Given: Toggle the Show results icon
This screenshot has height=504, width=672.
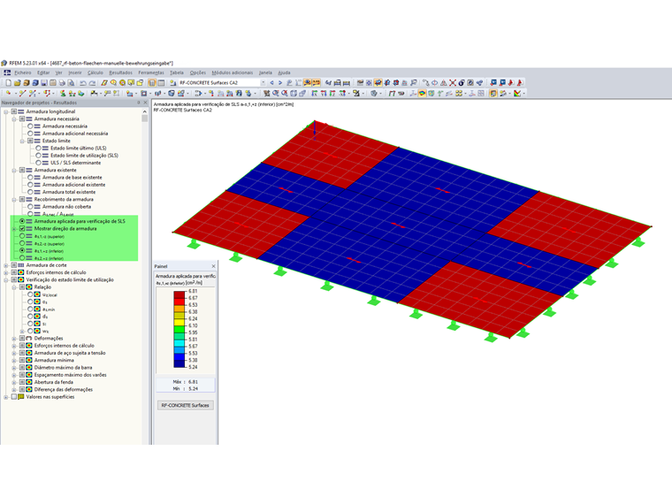Looking at the screenshot, I should click(308, 83).
